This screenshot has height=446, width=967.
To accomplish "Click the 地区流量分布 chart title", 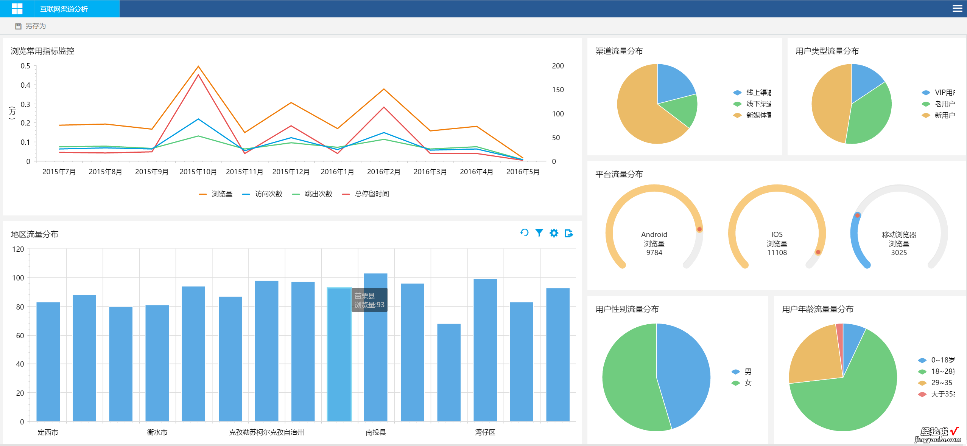I will coord(34,234).
